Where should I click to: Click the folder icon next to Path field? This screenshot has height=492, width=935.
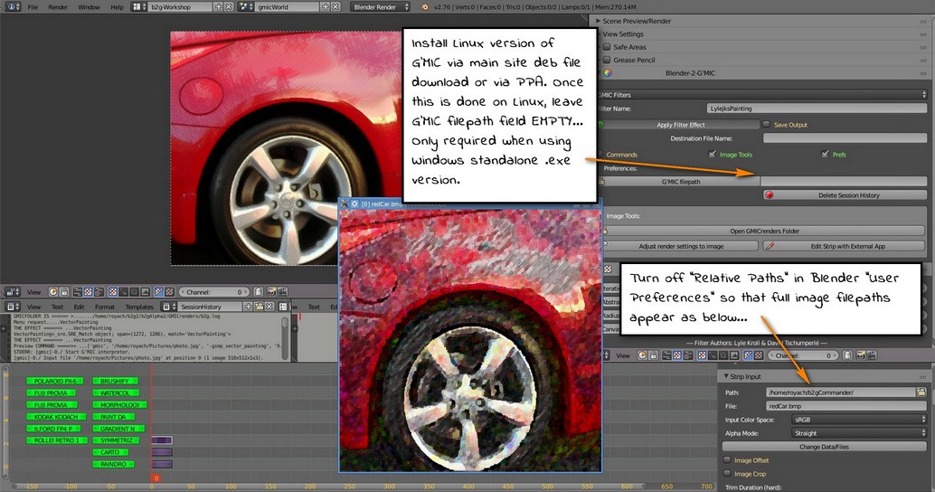921,392
